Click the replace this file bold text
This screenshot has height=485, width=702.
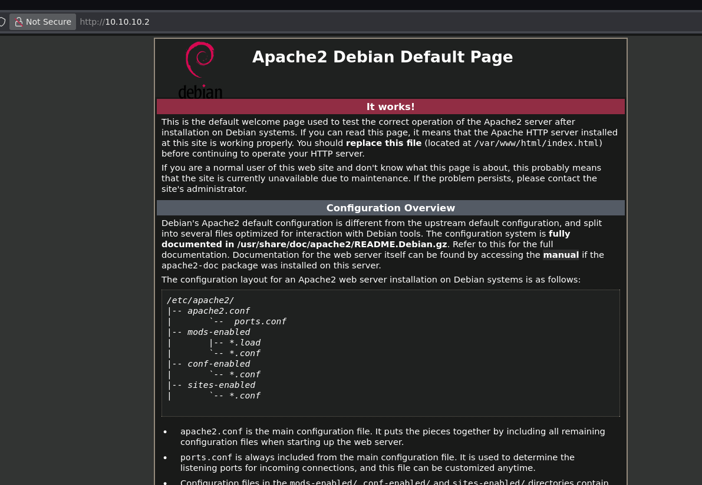click(x=384, y=143)
